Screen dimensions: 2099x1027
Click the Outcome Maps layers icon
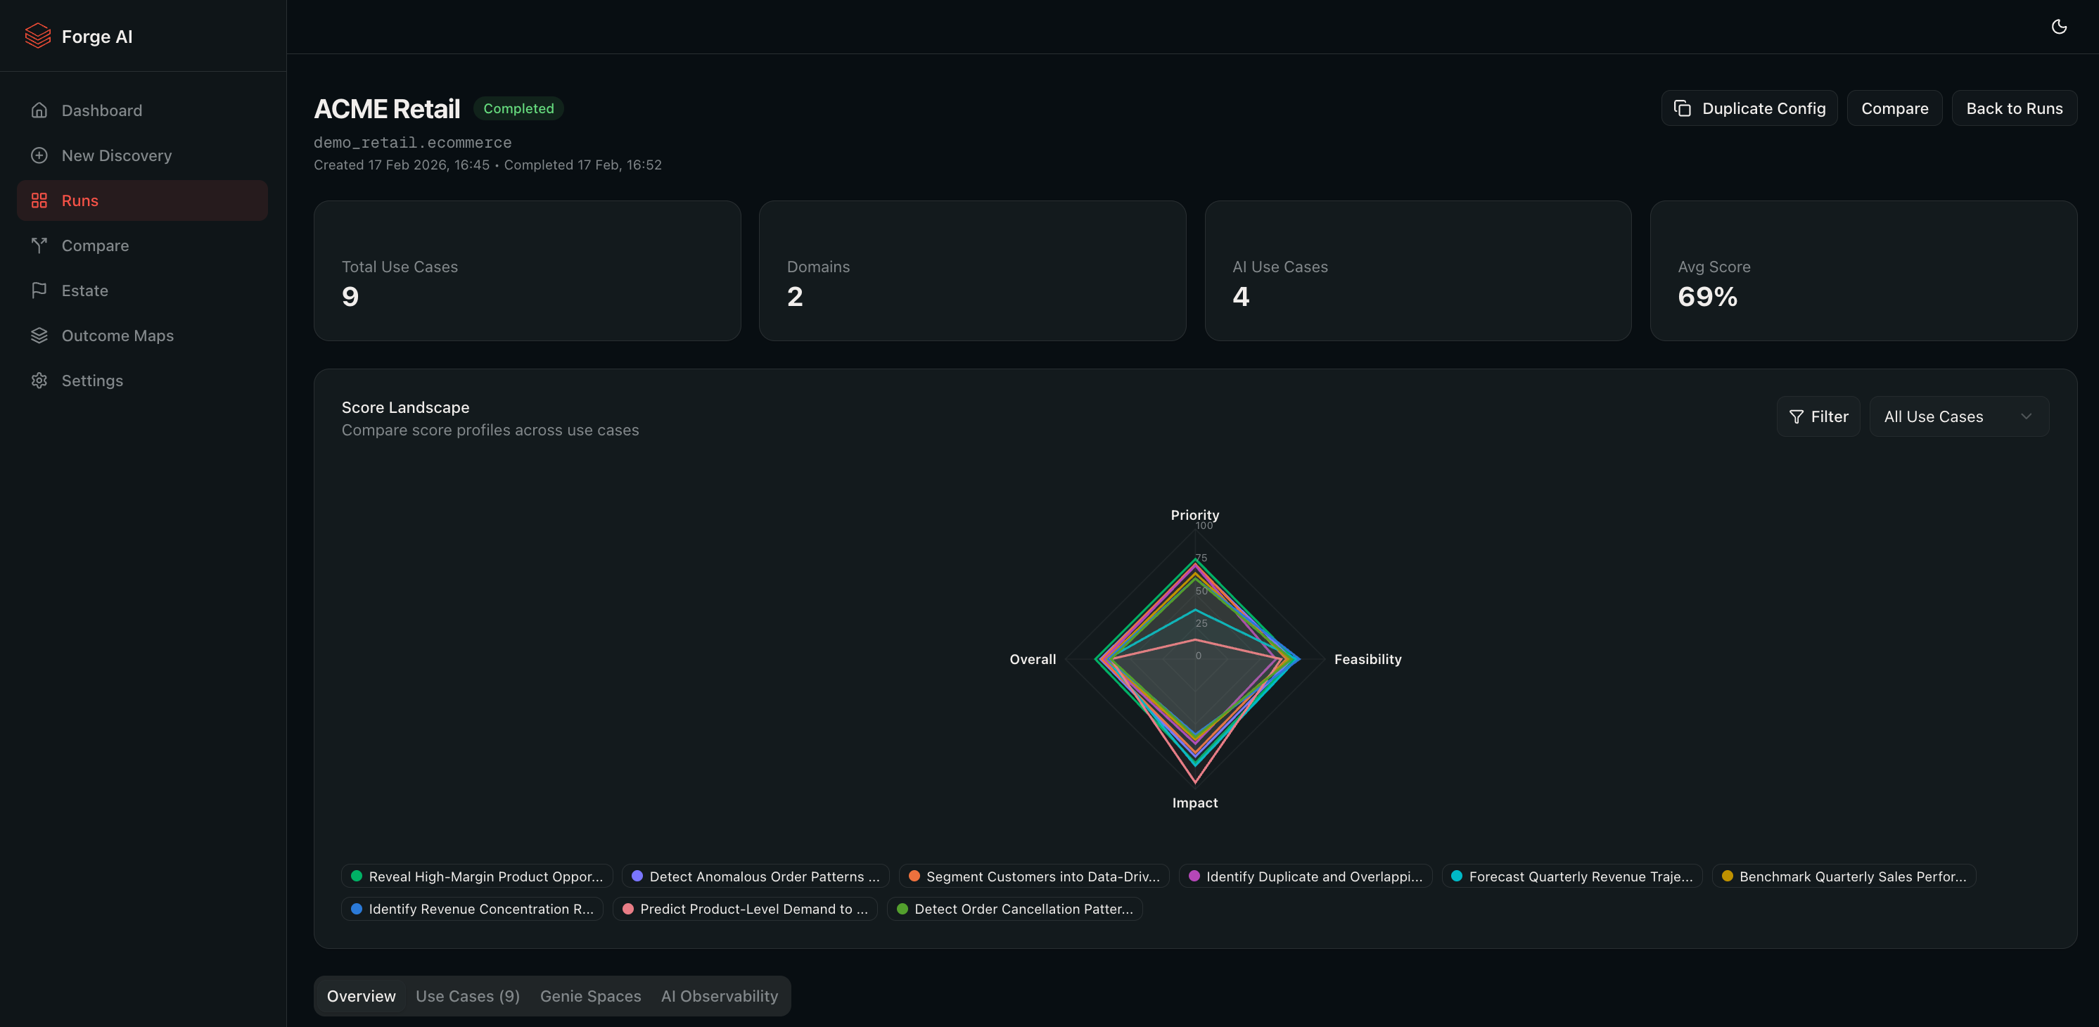tap(39, 335)
